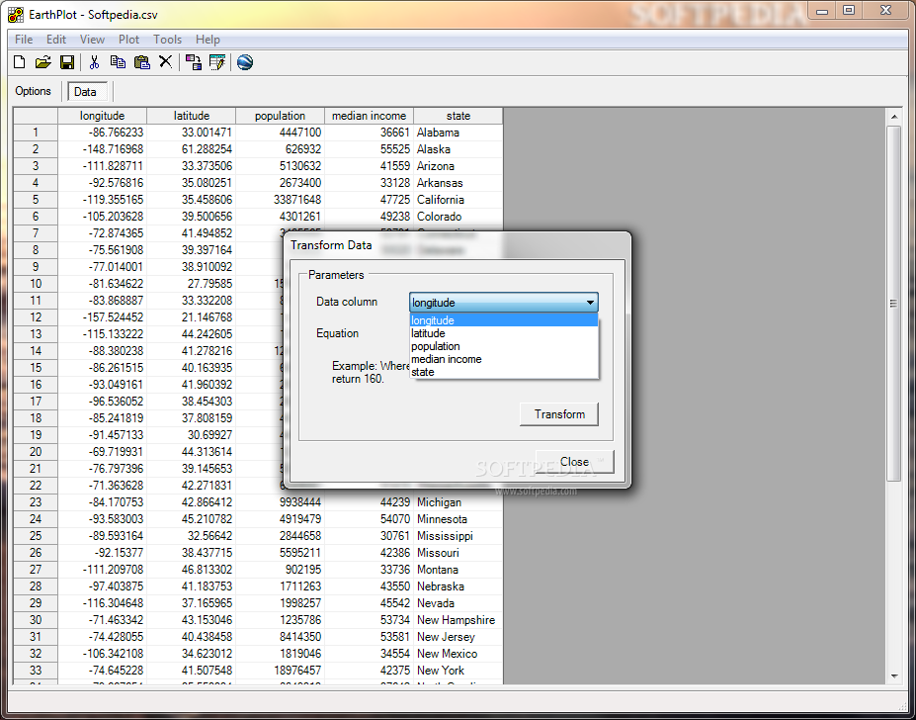Click the Delete X toolbar icon
Viewport: 916px width, 720px height.
[x=166, y=61]
